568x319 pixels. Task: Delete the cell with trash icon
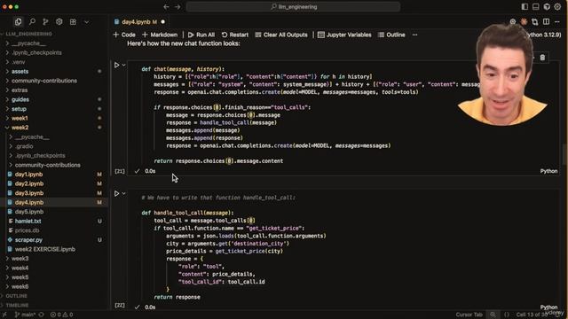pos(542,58)
